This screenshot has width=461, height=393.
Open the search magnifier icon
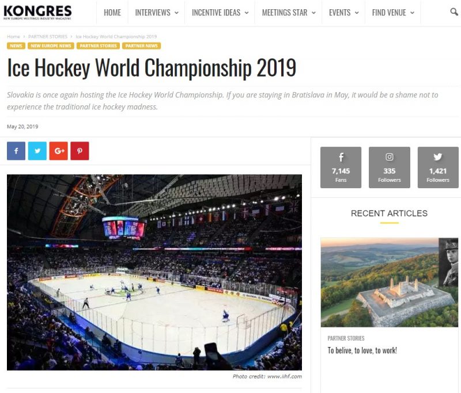(x=454, y=12)
